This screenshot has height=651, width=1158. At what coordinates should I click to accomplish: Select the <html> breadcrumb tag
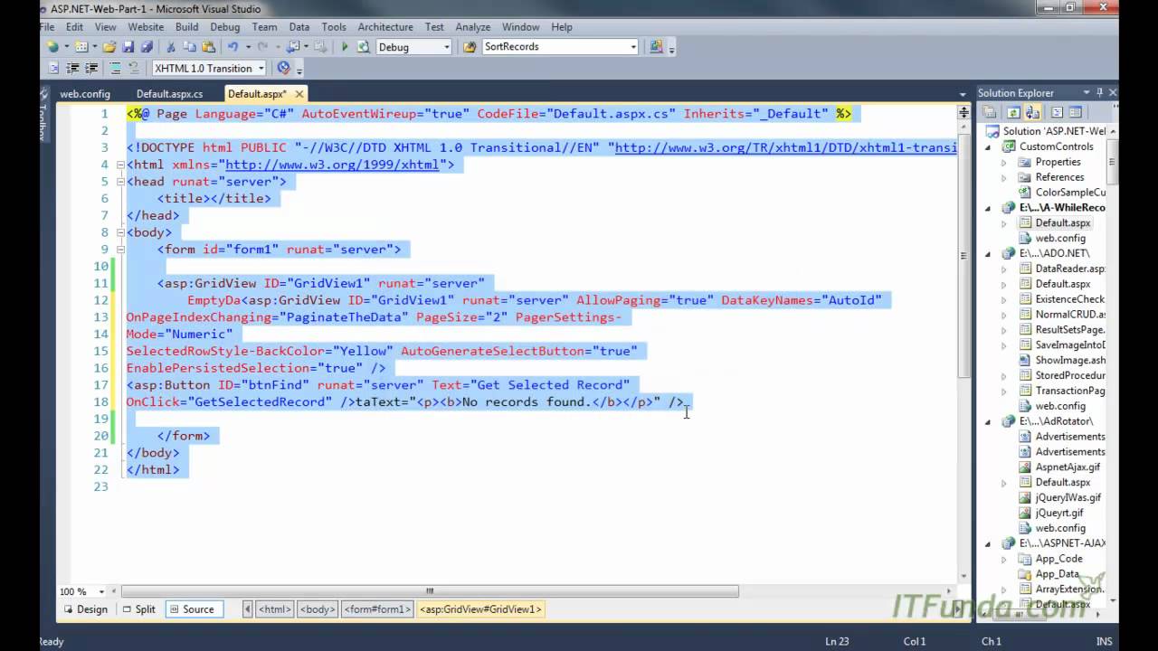click(275, 609)
